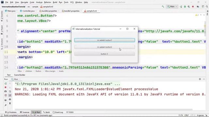
Task: Click the '4 spaces' indent status entry
Action: pyautogui.click(x=200, y=115)
